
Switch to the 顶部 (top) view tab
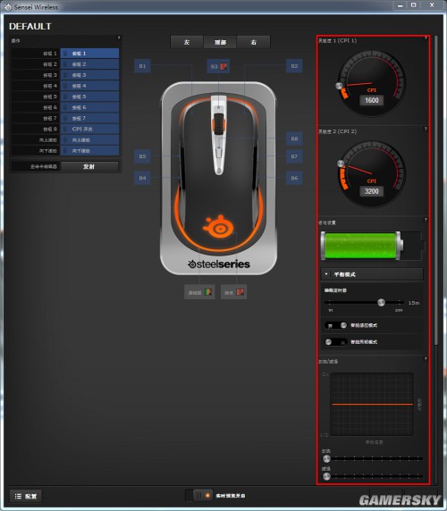point(220,42)
